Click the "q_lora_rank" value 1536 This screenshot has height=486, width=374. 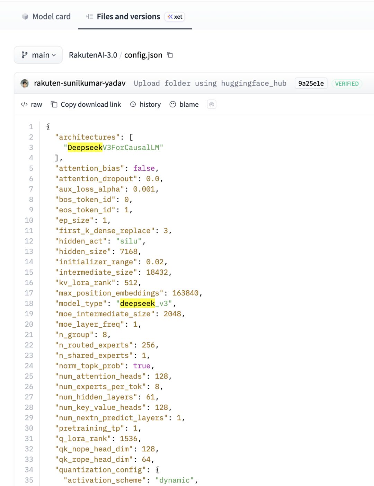(x=129, y=439)
